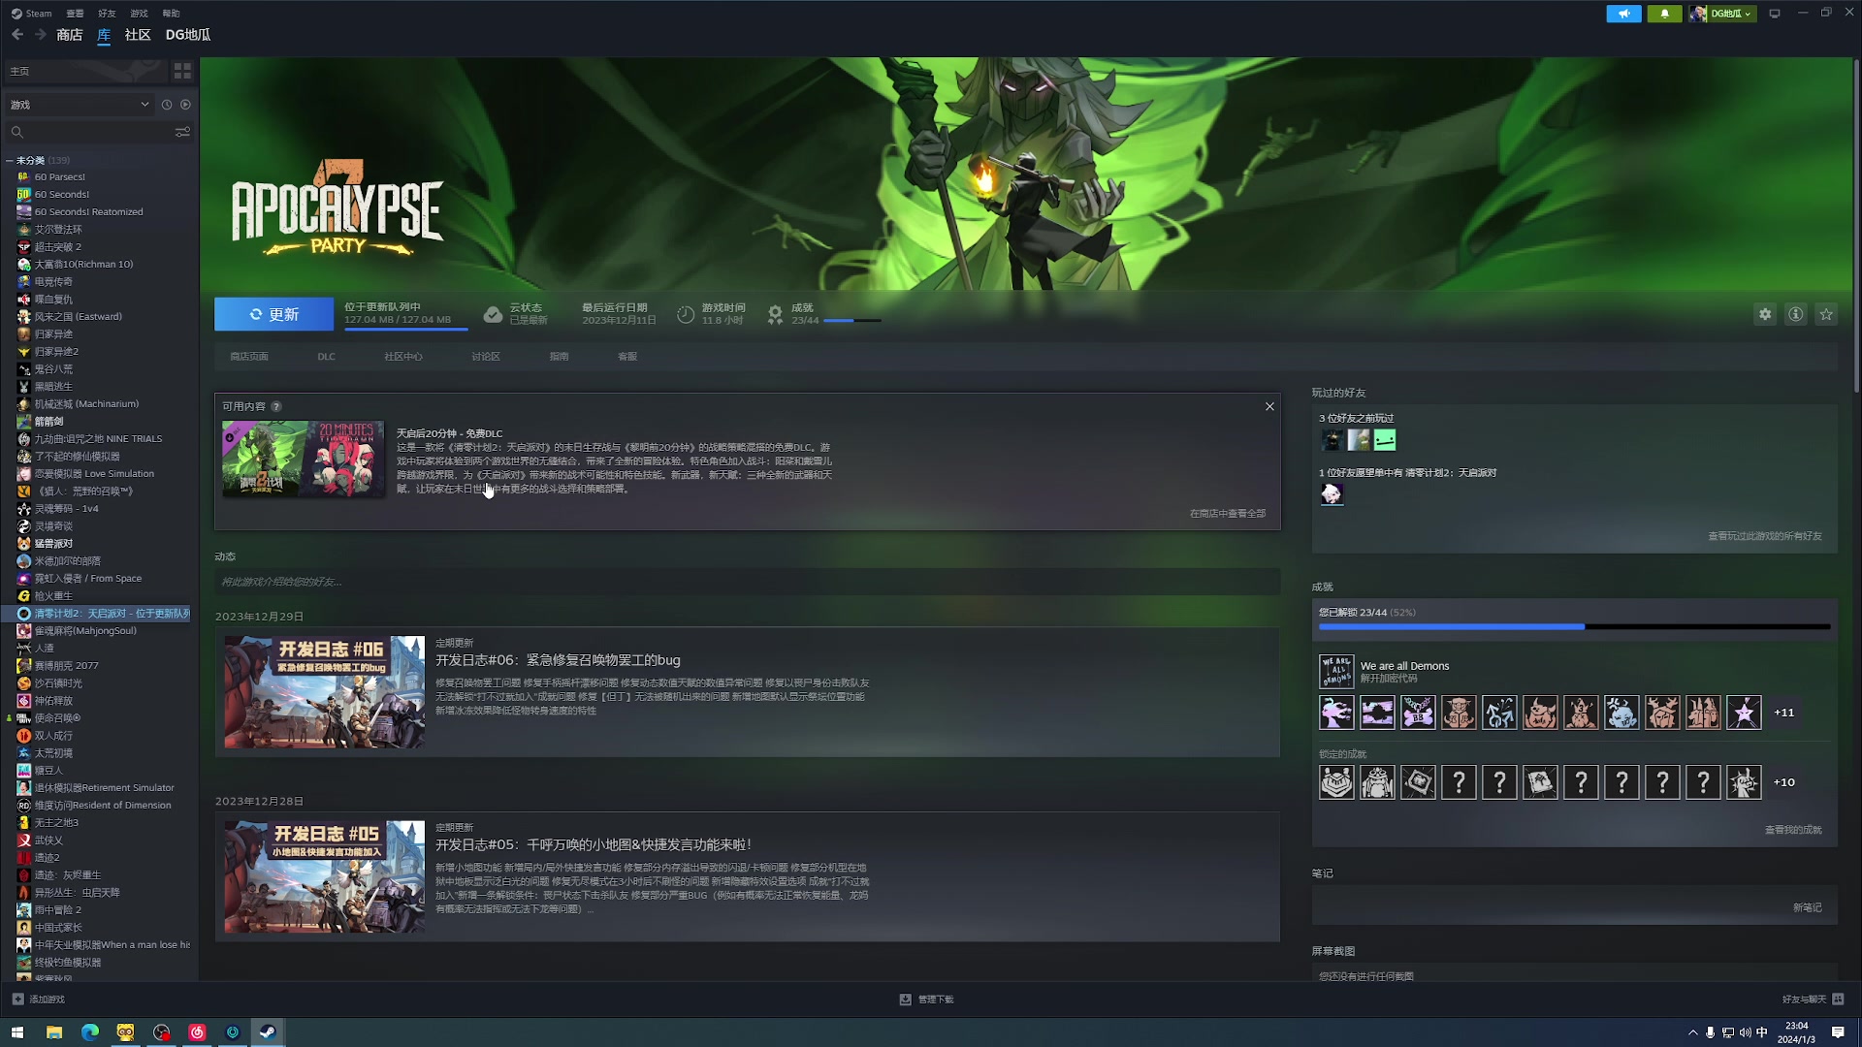Screen dimensions: 1862x1047
Task: Click the Steam taskbar icon
Action: pyautogui.click(x=268, y=1032)
